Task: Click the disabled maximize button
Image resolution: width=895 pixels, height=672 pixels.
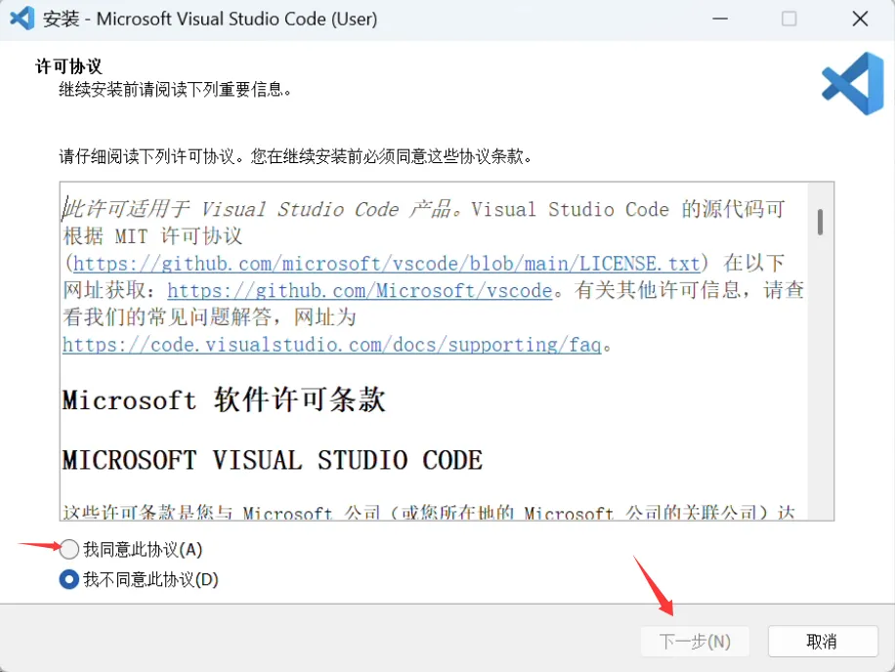Action: pos(789,19)
